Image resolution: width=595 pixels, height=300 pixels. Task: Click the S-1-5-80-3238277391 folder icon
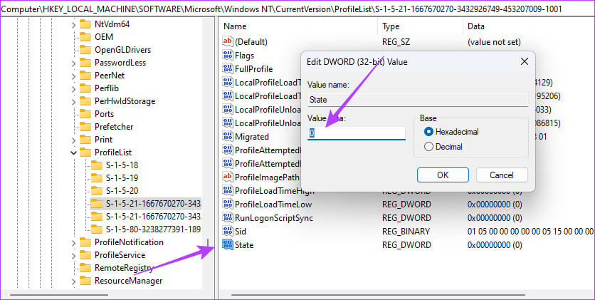(x=97, y=229)
